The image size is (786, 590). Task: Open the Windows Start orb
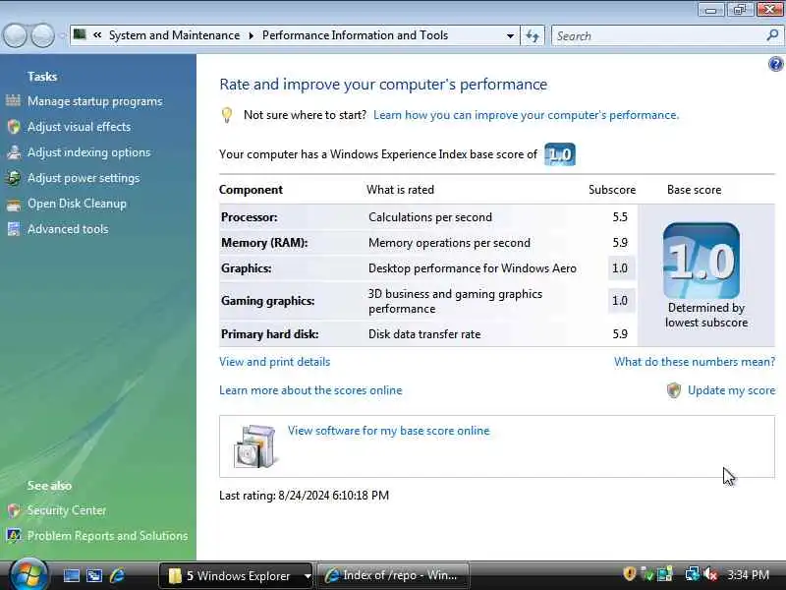click(28, 575)
